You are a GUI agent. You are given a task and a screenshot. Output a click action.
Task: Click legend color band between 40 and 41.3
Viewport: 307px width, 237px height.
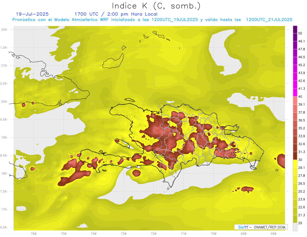(x=295, y=93)
